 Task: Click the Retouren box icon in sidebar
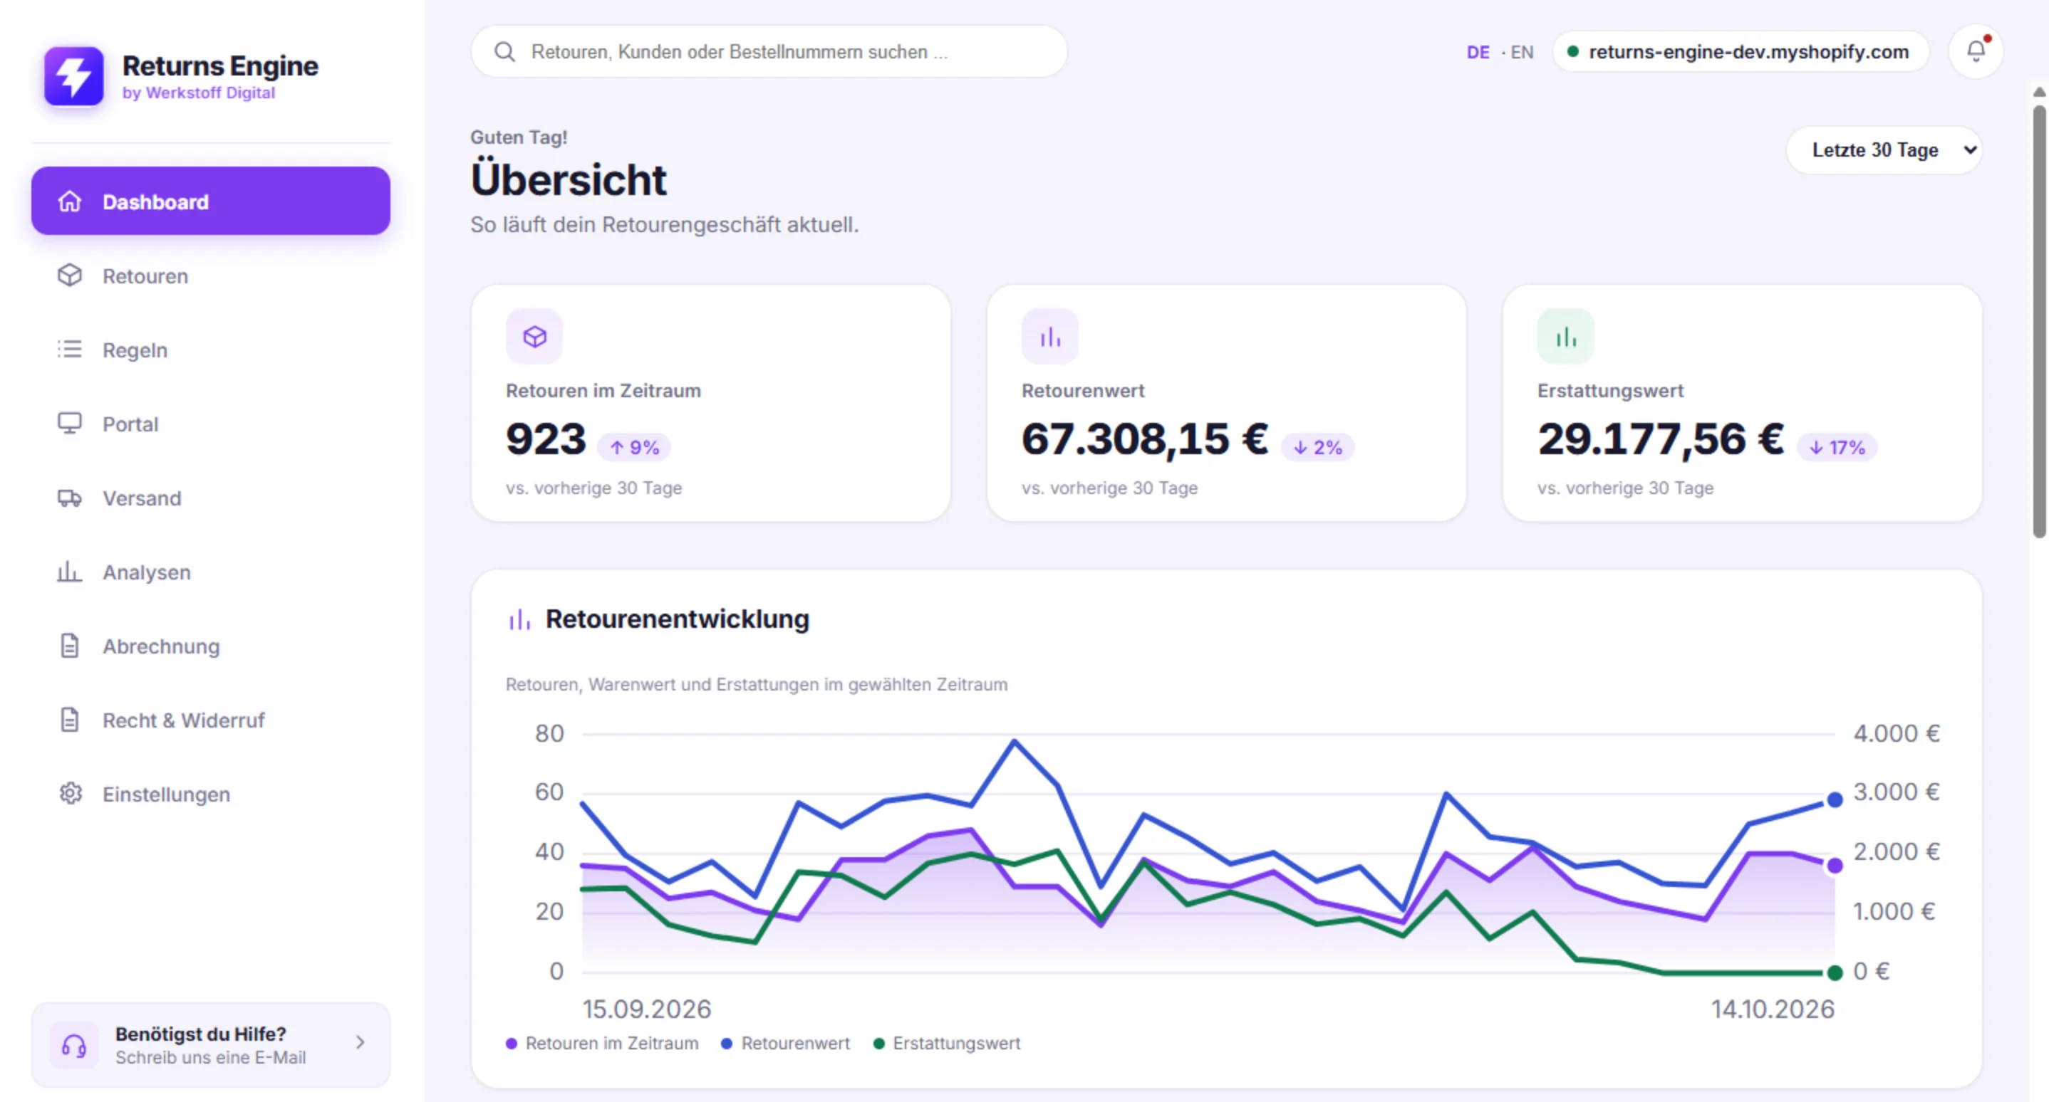click(x=70, y=275)
